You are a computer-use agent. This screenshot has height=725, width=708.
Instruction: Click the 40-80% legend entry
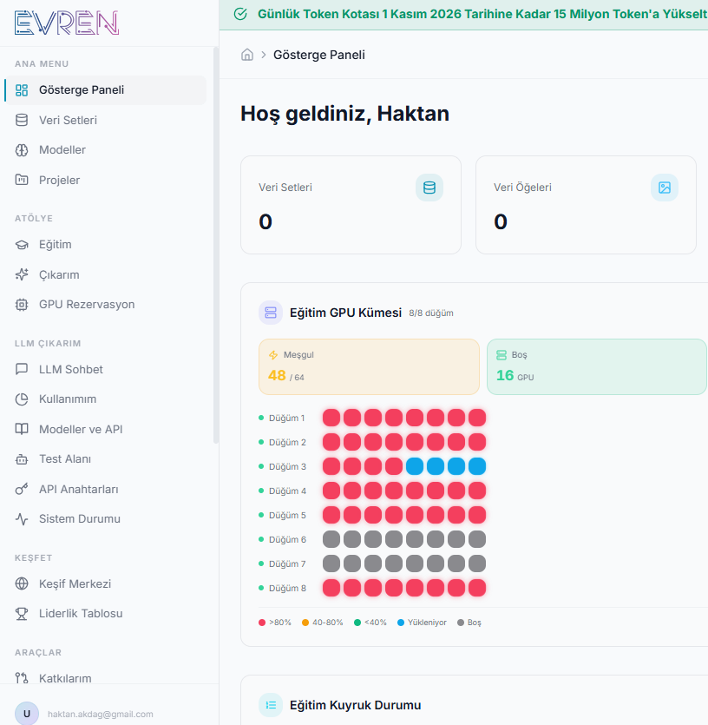coord(323,623)
